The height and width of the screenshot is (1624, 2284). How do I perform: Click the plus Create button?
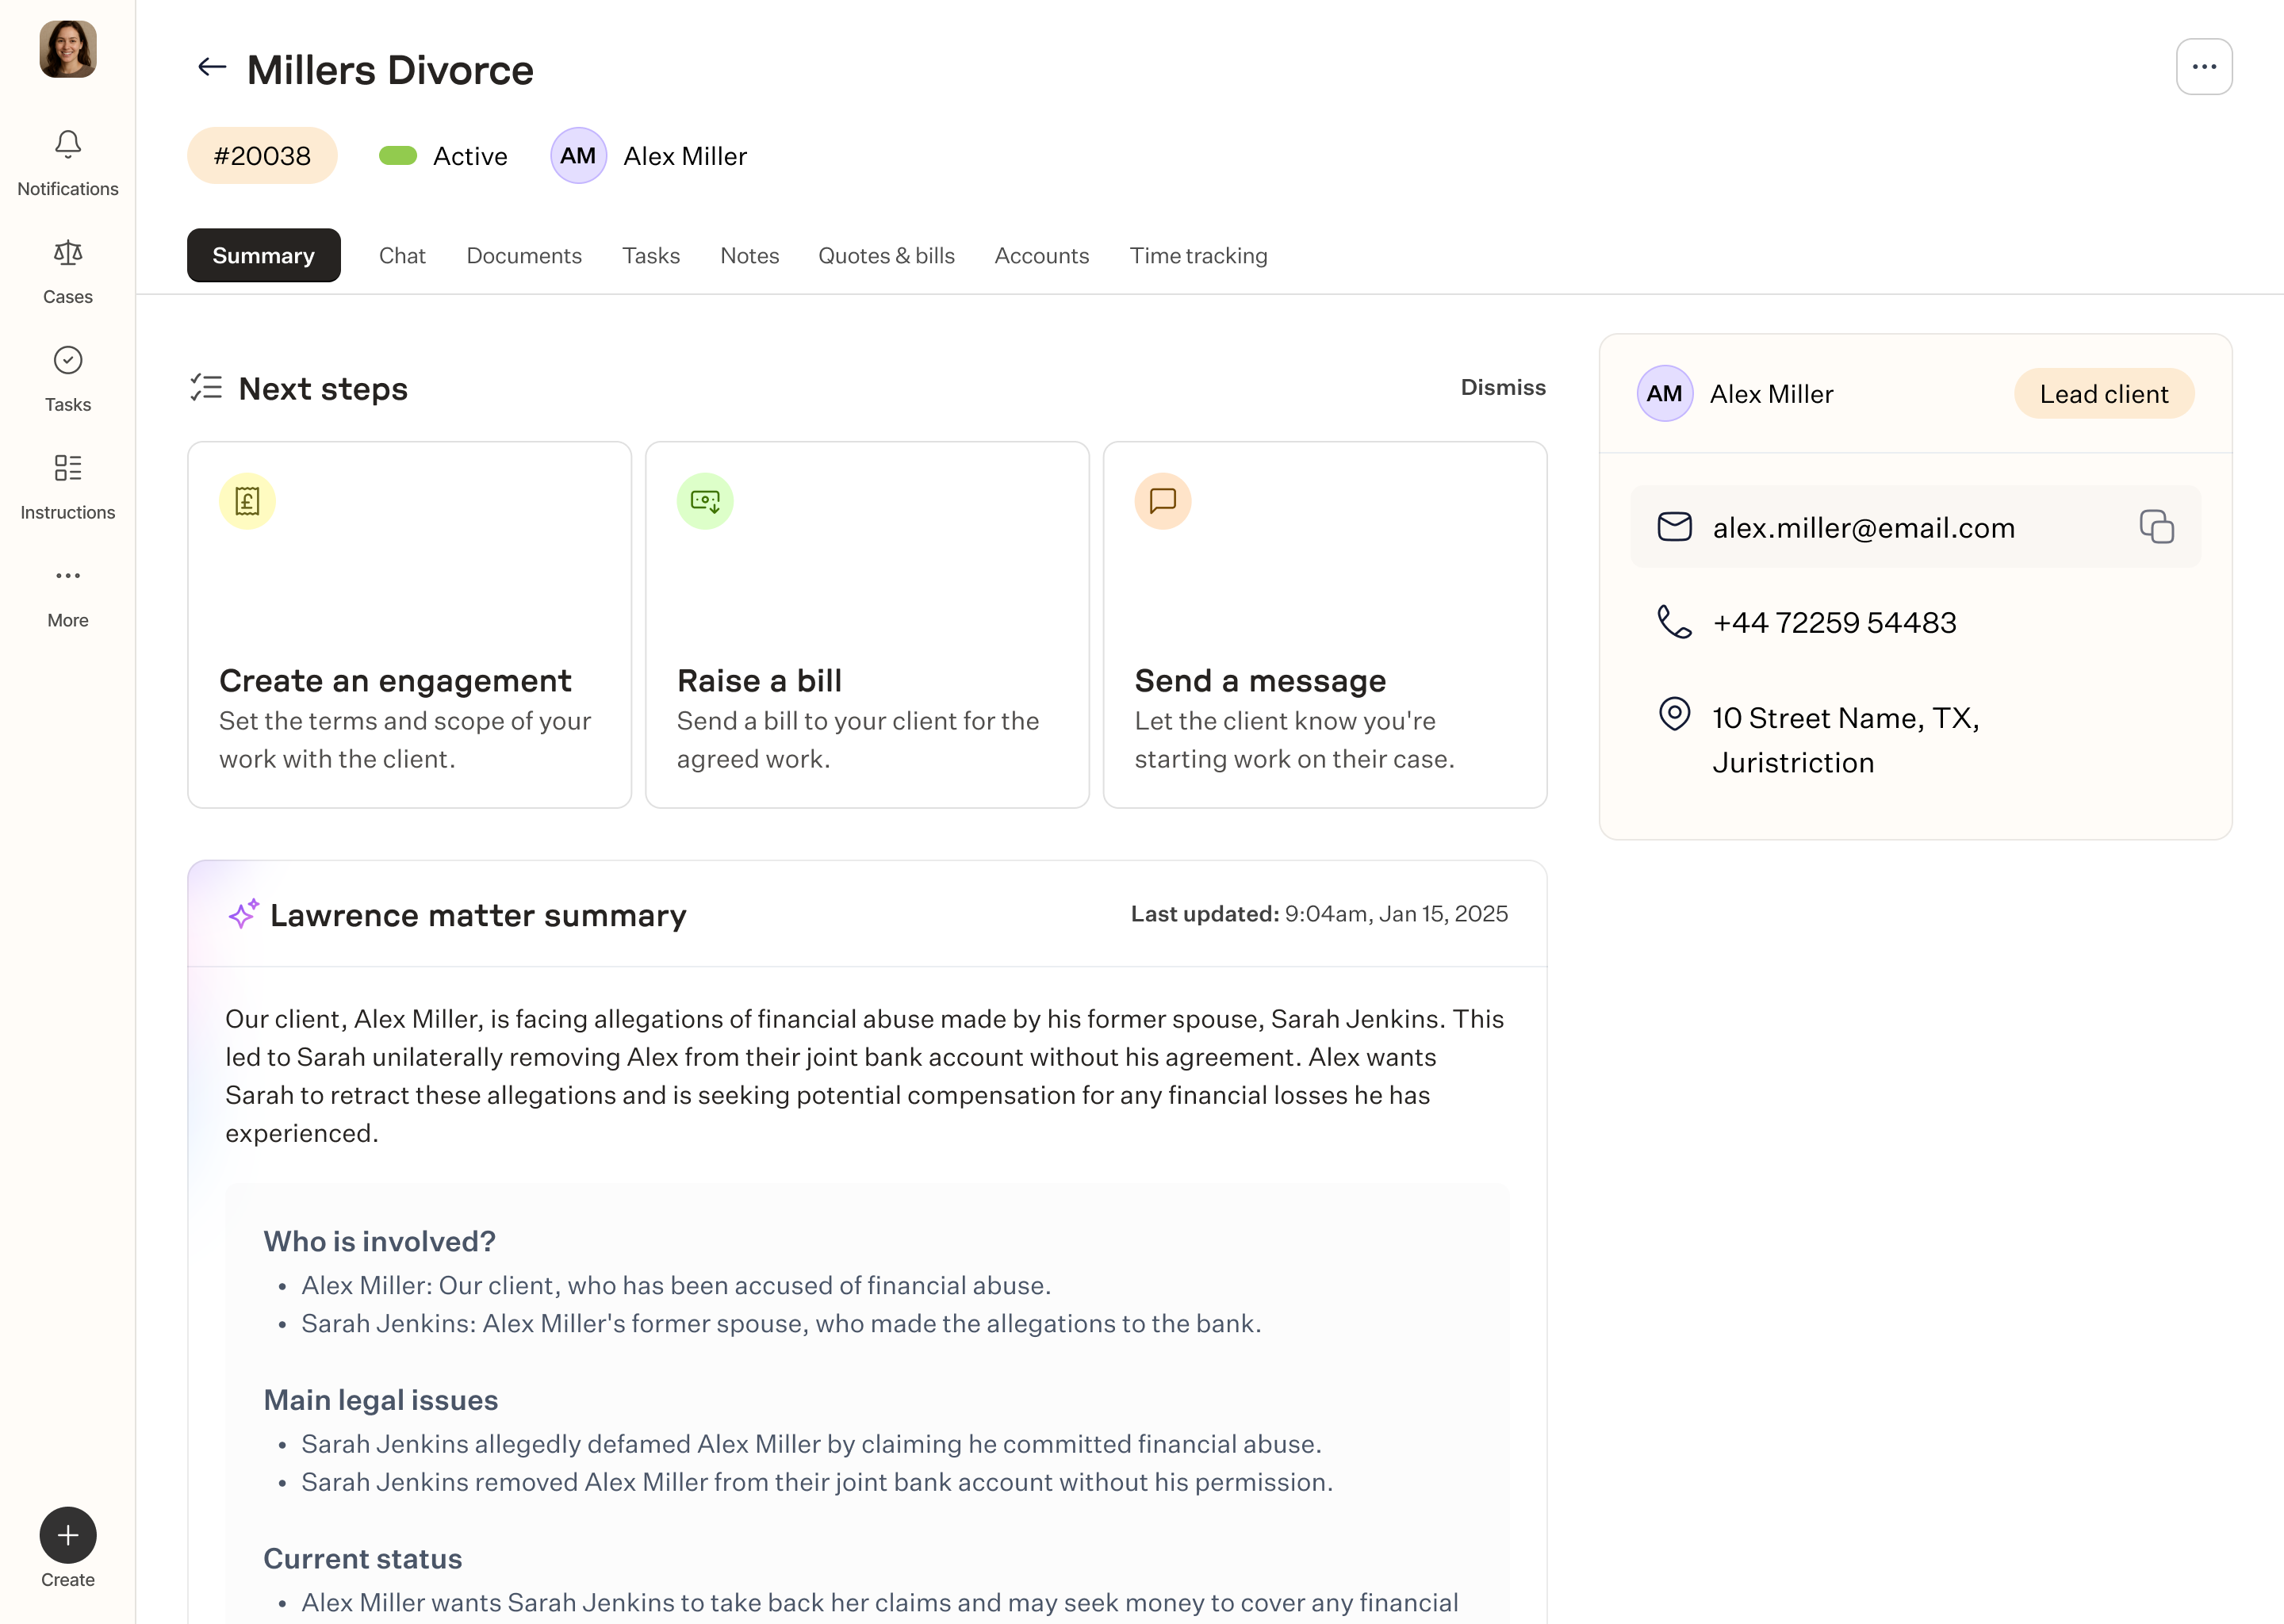[x=68, y=1535]
